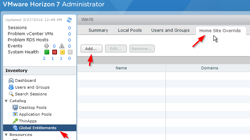
Task: Click the Add... button
Action: tap(92, 49)
